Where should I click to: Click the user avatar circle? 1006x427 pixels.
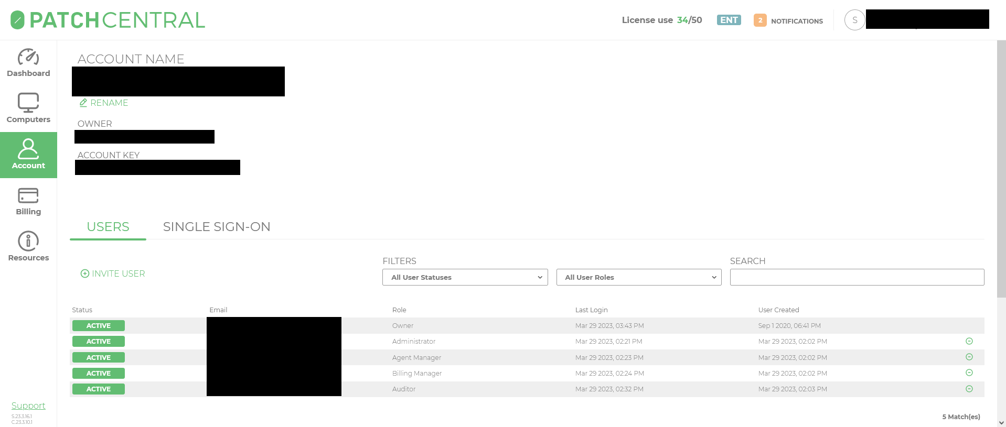coord(854,20)
